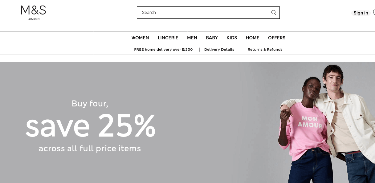This screenshot has width=375, height=183.
Task: Click inside the Search text field
Action: [x=203, y=13]
